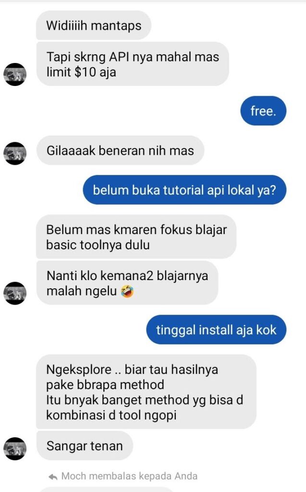Image resolution: width=306 pixels, height=492 pixels.
Task: Open profile avatar next to "Sangar tenan"
Action: [15, 449]
